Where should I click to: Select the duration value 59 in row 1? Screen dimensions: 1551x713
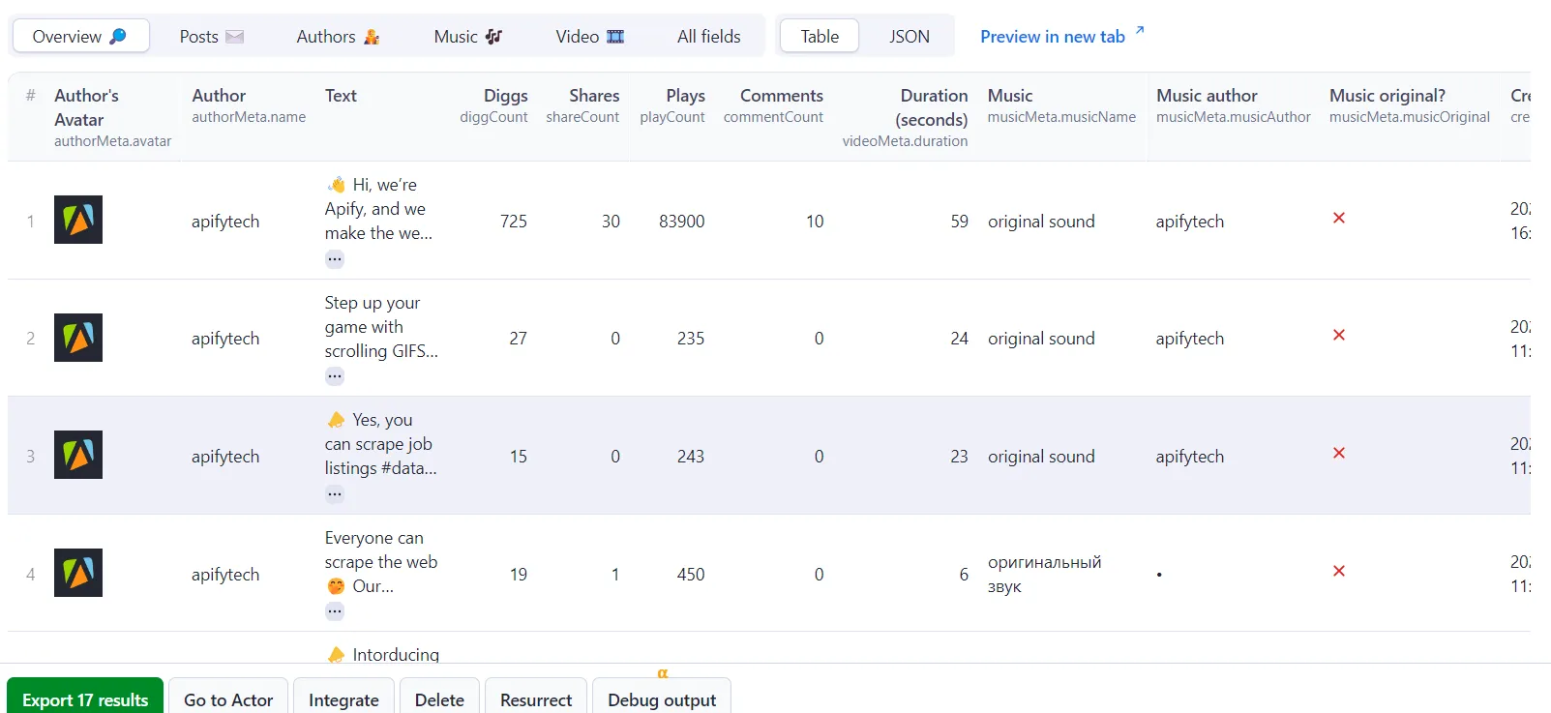coord(959,222)
